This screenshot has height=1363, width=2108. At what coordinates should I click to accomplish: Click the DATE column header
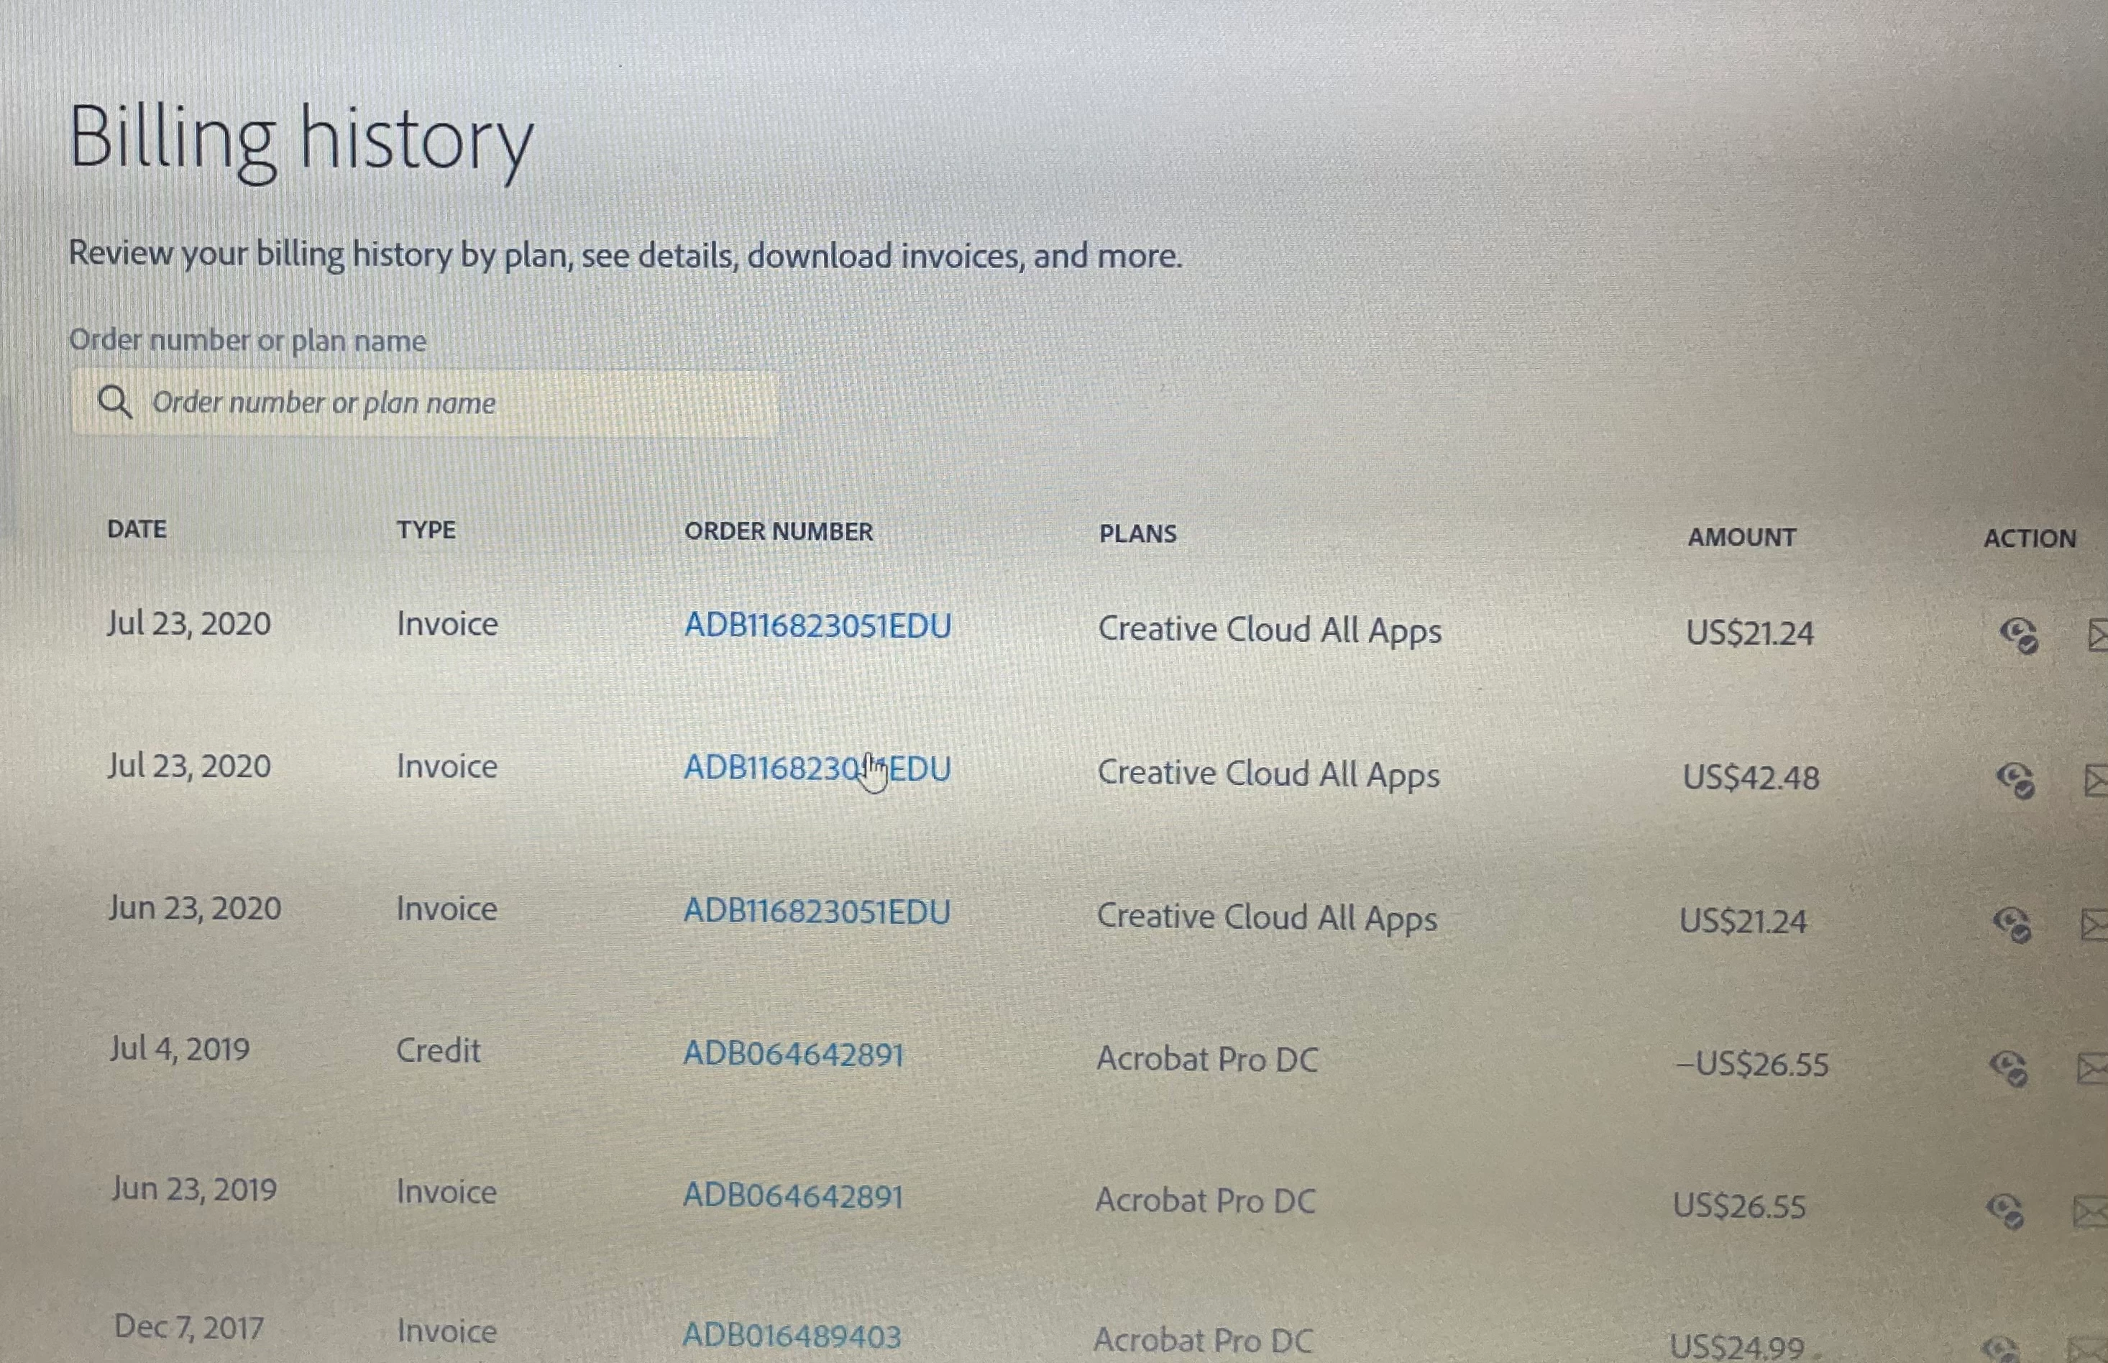137,529
